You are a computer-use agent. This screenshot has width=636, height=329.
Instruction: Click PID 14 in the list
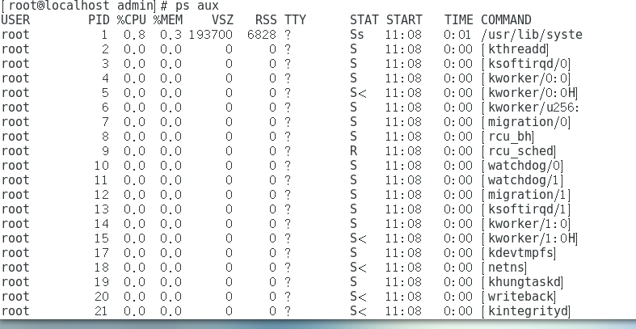coord(102,224)
